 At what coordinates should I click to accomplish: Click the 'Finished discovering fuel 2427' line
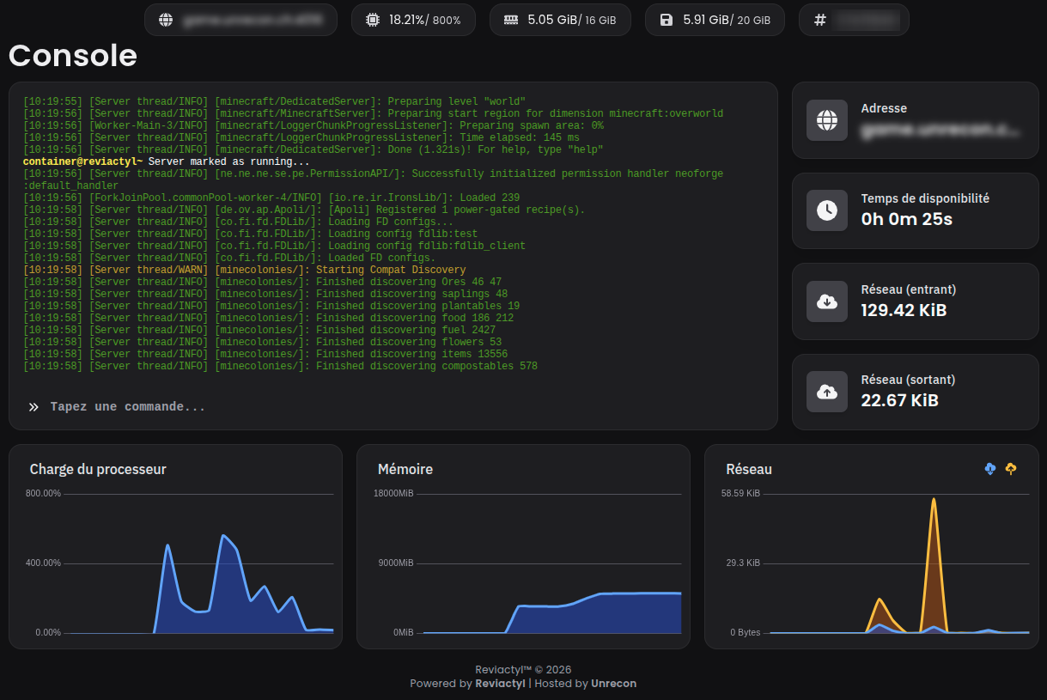pyautogui.click(x=259, y=330)
